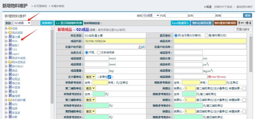Expand the 测试成品 tree node
Screen dimensions: 255x119
click(6, 33)
